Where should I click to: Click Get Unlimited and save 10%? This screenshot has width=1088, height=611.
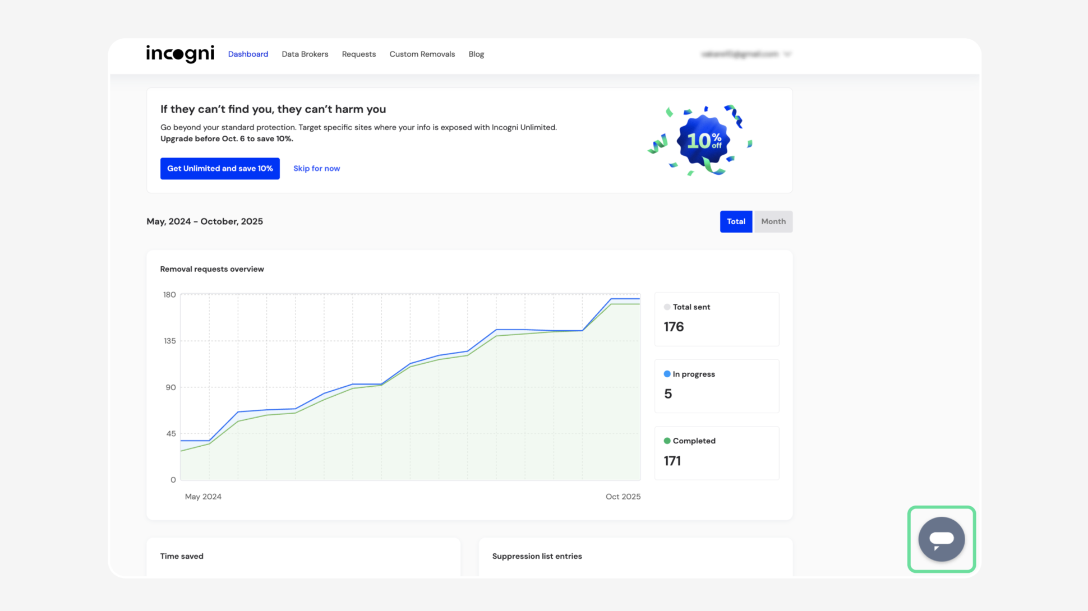coord(220,168)
